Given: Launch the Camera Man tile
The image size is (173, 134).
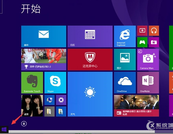Looking at the screenshot, I should click(x=148, y=60).
